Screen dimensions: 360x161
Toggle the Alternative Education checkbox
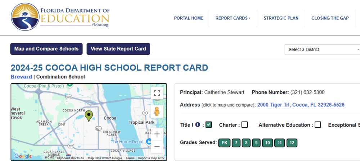[318, 125]
